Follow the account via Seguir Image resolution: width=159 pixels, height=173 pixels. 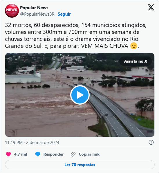(x=64, y=14)
